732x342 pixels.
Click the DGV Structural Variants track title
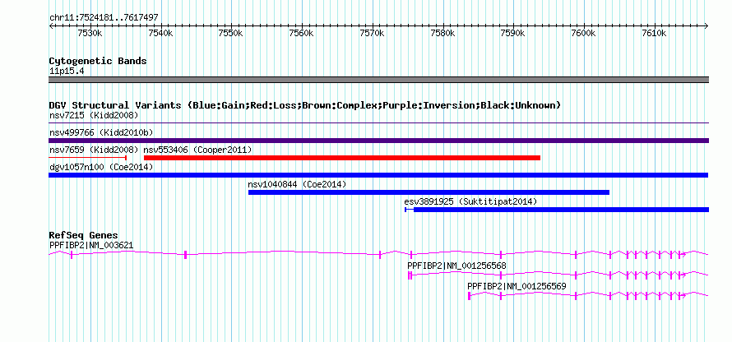point(305,105)
